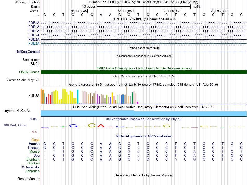Select the Common dbSNP(155) track label
247x185 pixels.
23,80
